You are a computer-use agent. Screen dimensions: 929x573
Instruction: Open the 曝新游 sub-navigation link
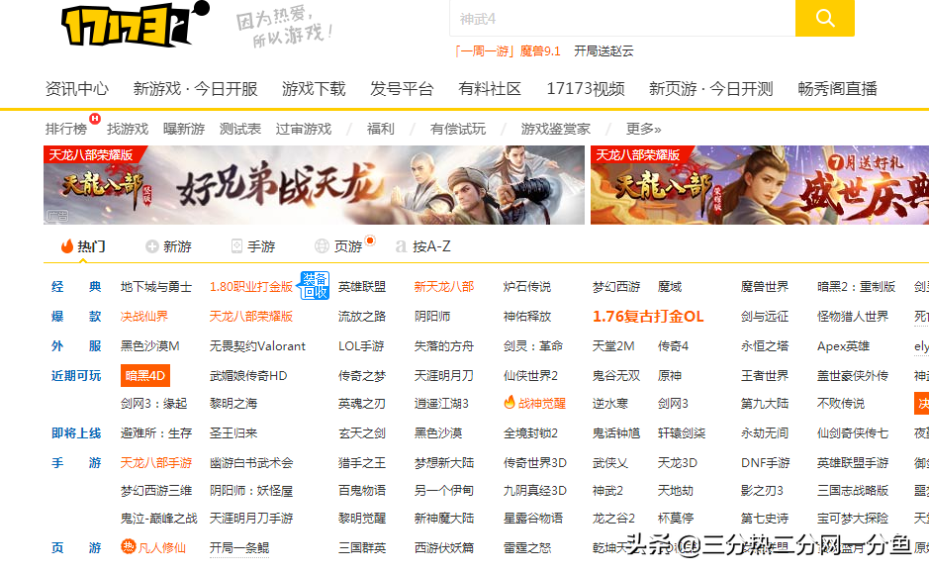tap(184, 129)
